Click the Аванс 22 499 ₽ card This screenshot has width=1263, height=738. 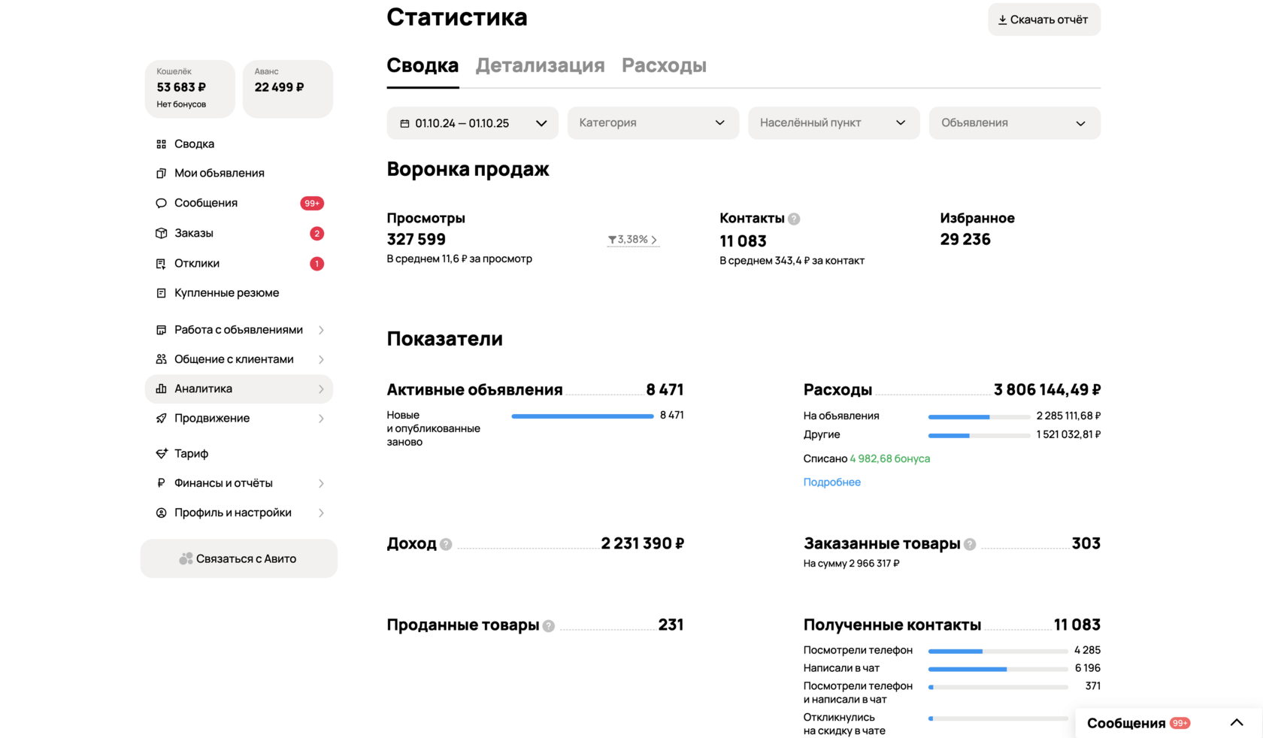pyautogui.click(x=288, y=89)
